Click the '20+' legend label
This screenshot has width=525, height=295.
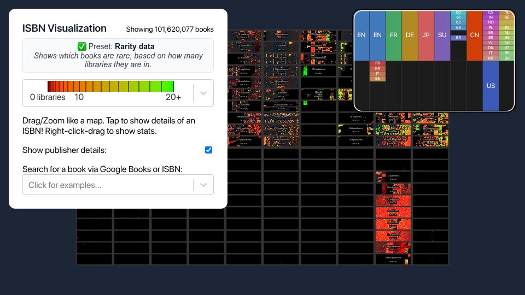173,97
